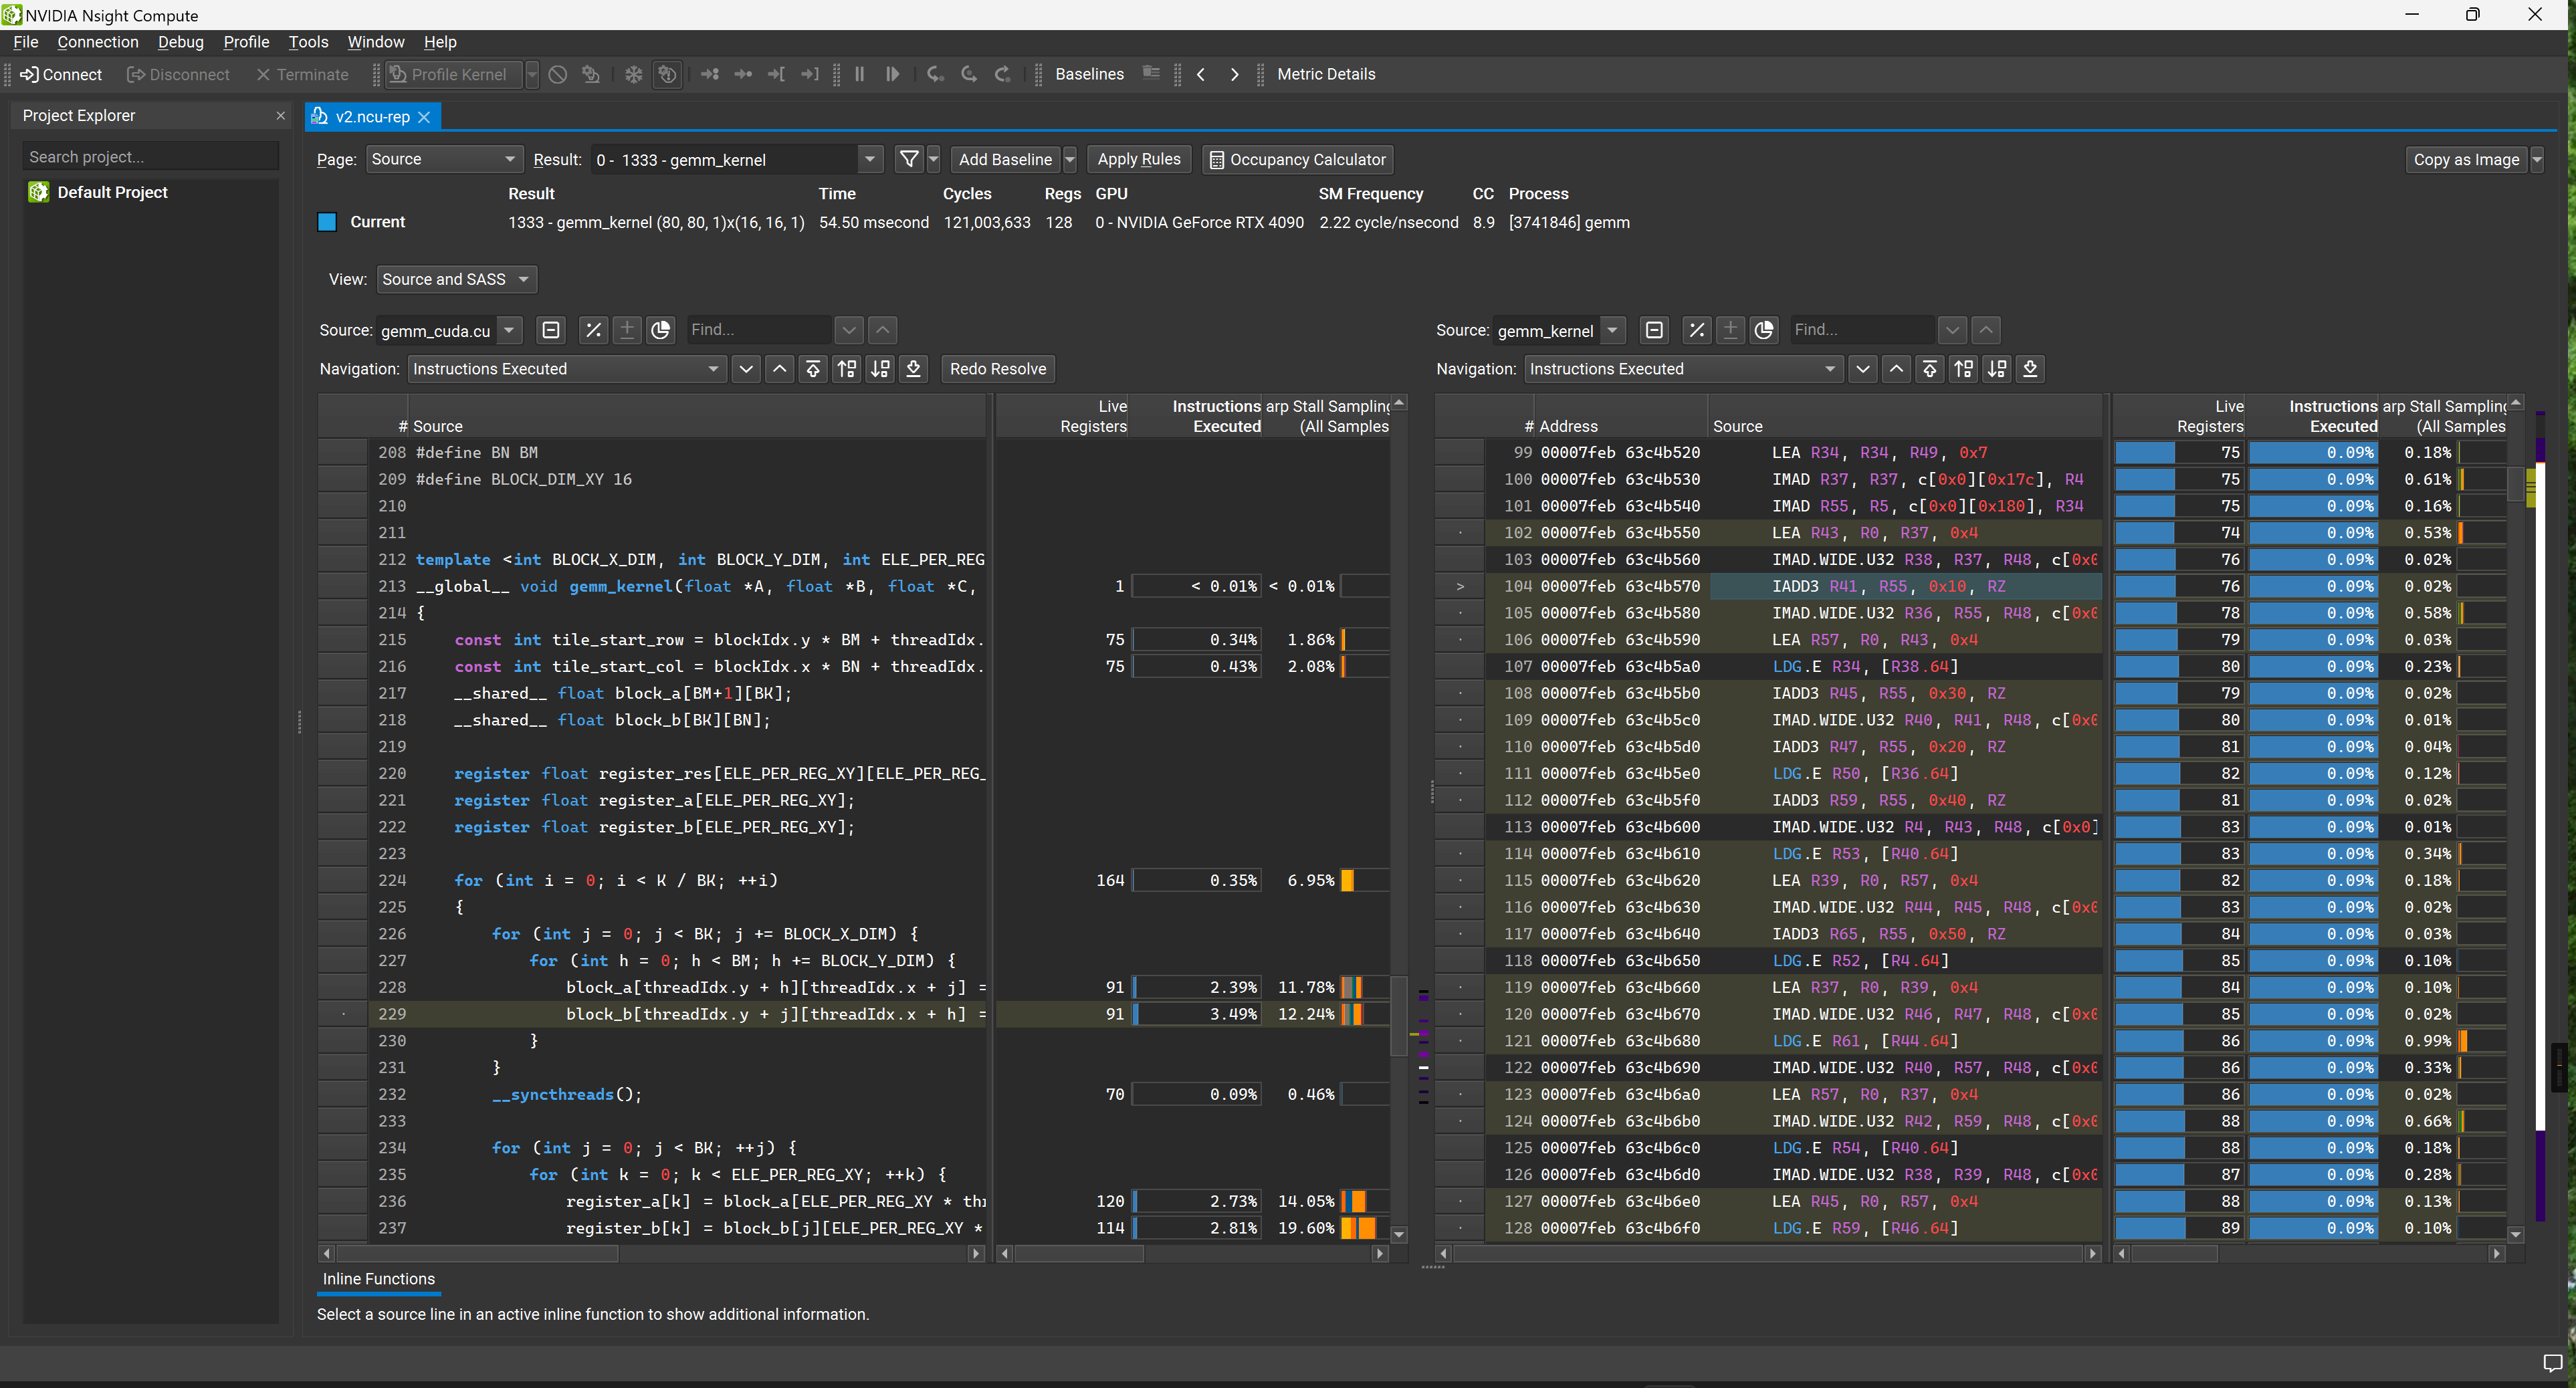Click the Apply Rules button
The height and width of the screenshot is (1388, 2576).
pyautogui.click(x=1138, y=159)
